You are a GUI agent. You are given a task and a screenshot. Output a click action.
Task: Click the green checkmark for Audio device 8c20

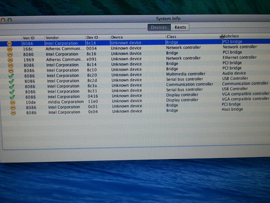(x=11, y=76)
